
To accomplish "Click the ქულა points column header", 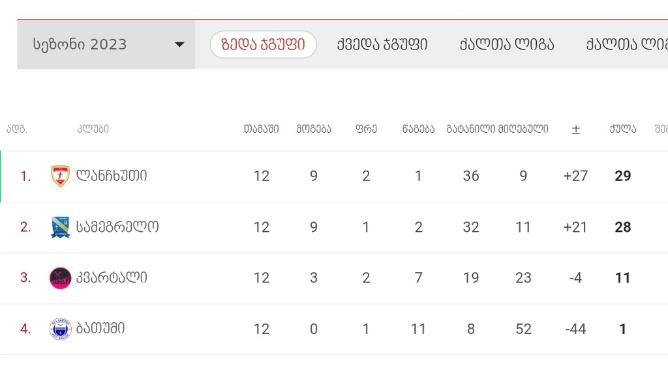I will [622, 129].
